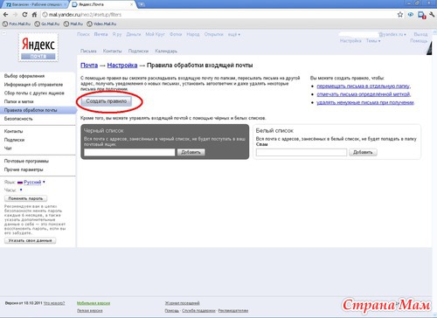Screen dimensions: 437x318
Task: Click the address bar URL field
Action: (x=218, y=15)
